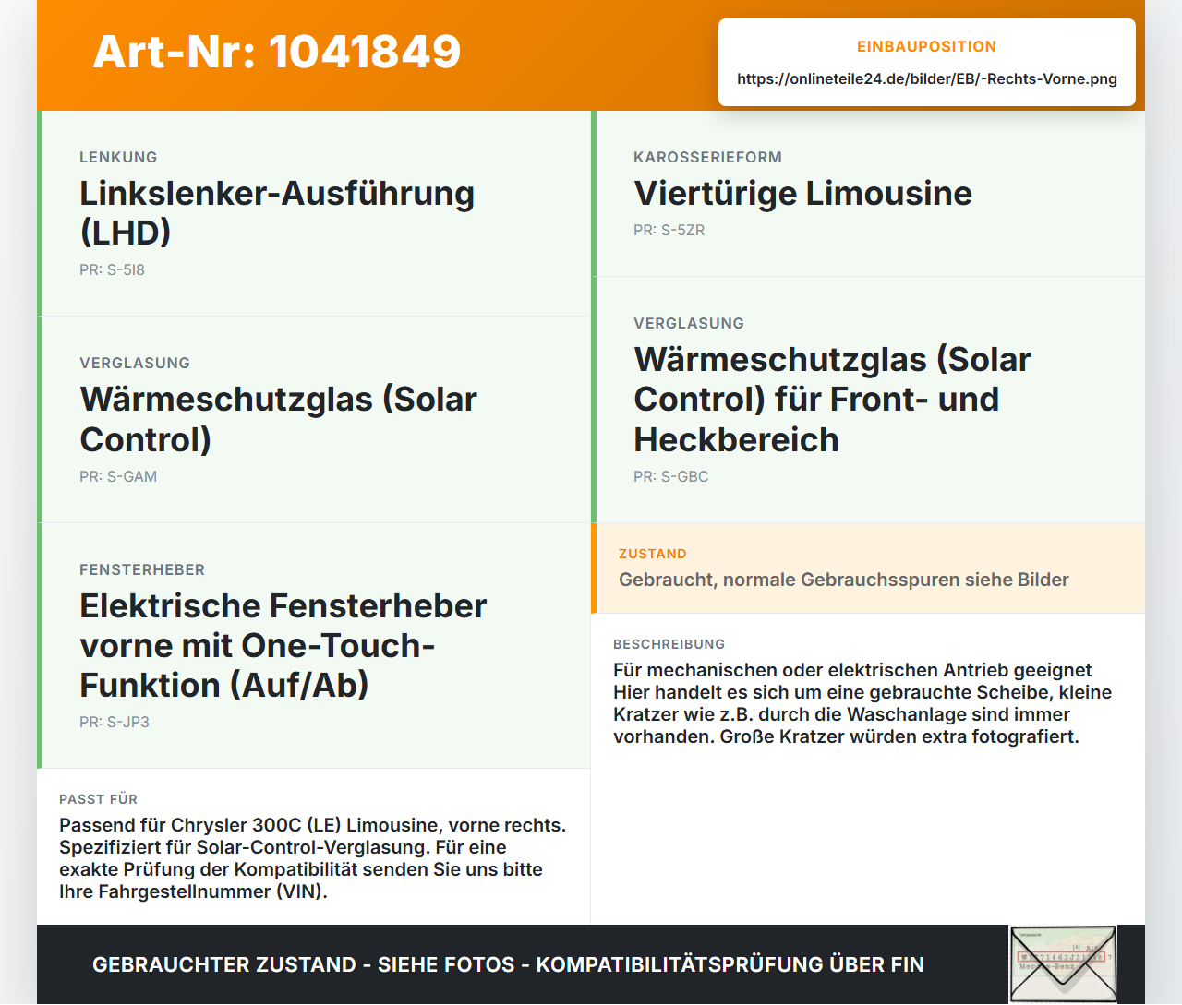The width and height of the screenshot is (1182, 1005).
Task: Click the FENSTERHEBER label
Action: click(142, 569)
